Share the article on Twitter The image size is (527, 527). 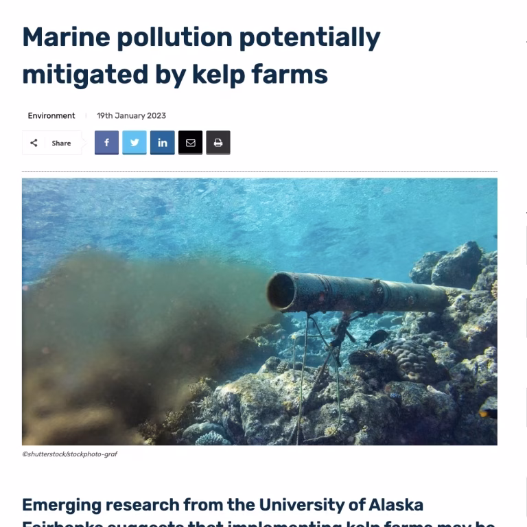tap(134, 143)
